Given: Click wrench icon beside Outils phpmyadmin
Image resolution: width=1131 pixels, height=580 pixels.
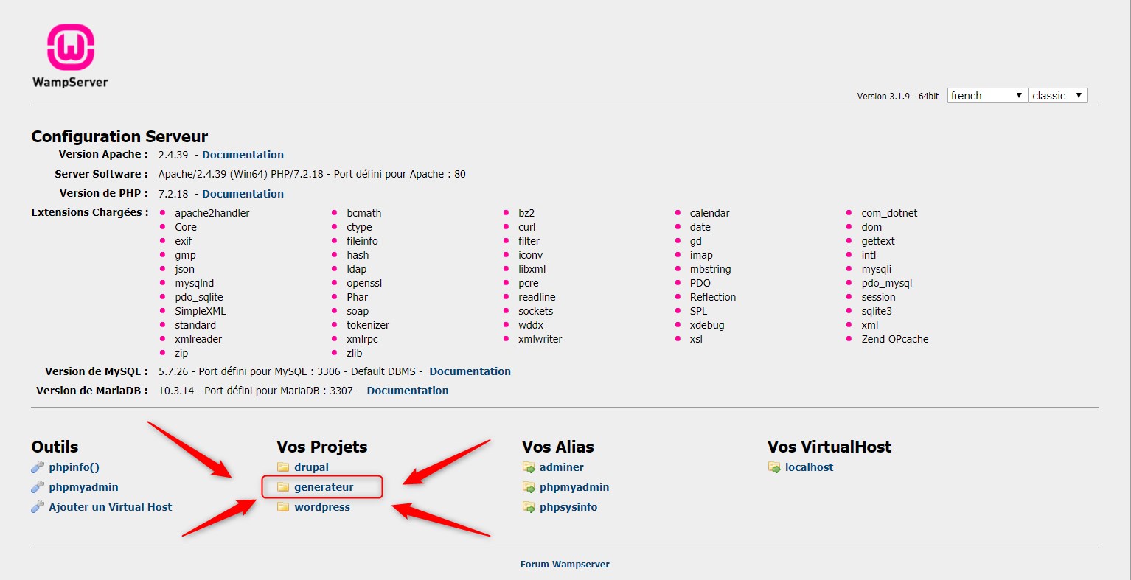Looking at the screenshot, I should click(38, 487).
